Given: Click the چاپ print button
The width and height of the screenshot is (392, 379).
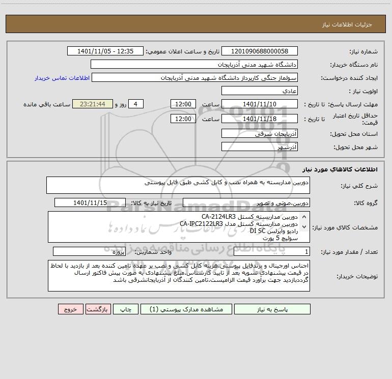Looking at the screenshot, I should pyautogui.click(x=126, y=309).
